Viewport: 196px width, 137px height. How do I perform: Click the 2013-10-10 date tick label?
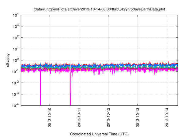click(50, 117)
